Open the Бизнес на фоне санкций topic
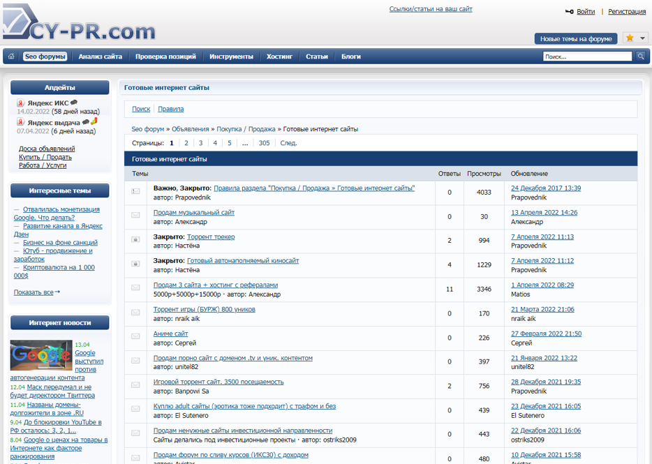The height and width of the screenshot is (464, 652). (60, 242)
